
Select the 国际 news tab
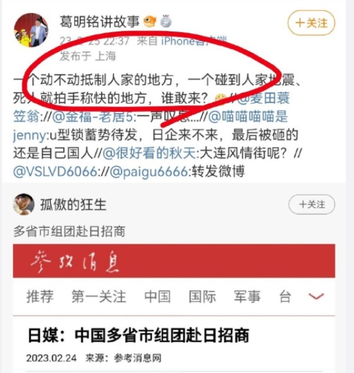tap(202, 296)
